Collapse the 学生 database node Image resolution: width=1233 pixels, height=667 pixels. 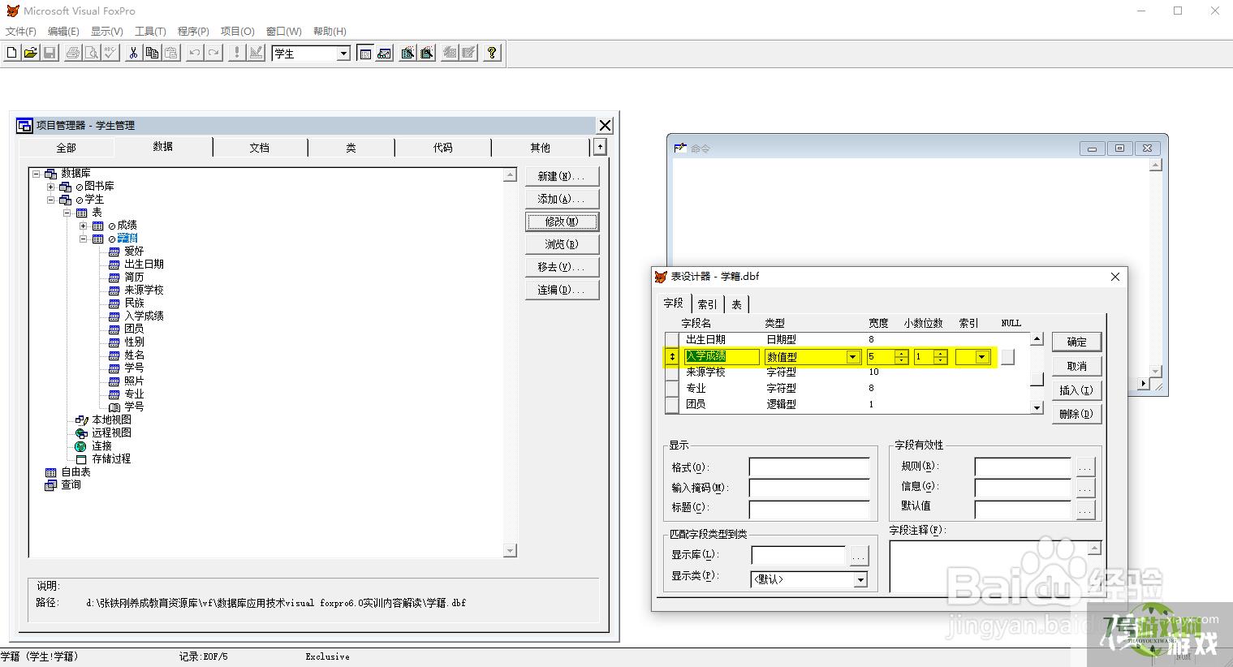coord(51,200)
